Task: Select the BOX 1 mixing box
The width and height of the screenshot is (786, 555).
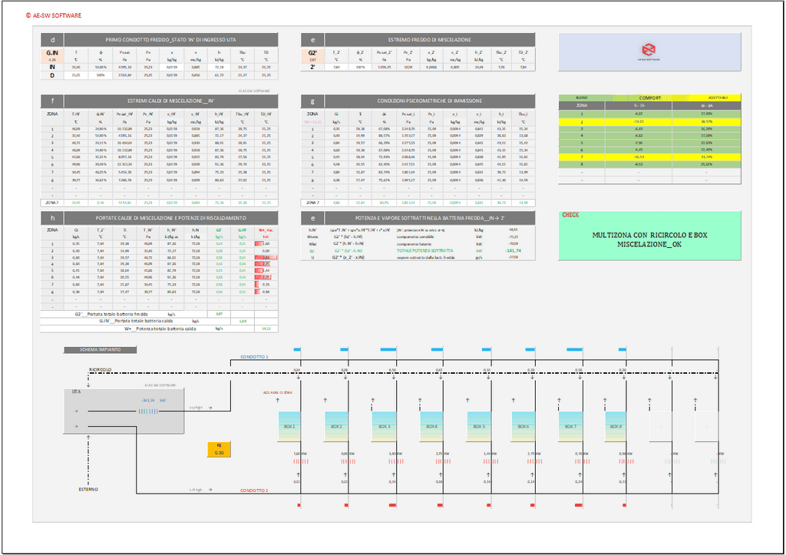Action: 289,425
